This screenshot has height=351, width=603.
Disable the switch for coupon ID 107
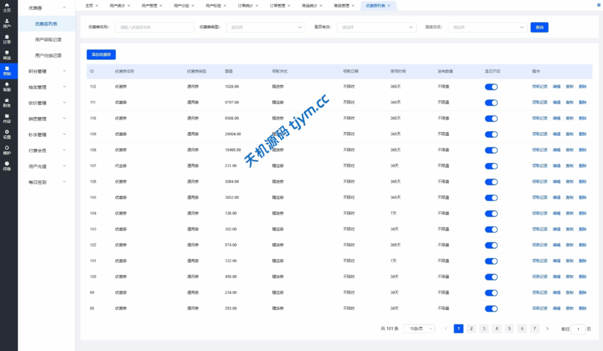point(491,166)
